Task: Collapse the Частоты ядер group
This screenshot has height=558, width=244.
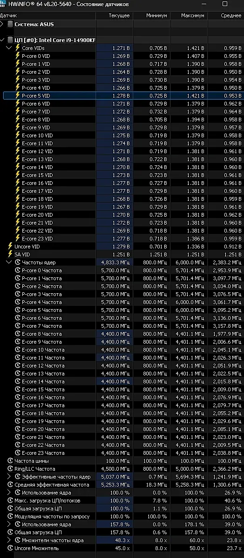Action: [10, 262]
